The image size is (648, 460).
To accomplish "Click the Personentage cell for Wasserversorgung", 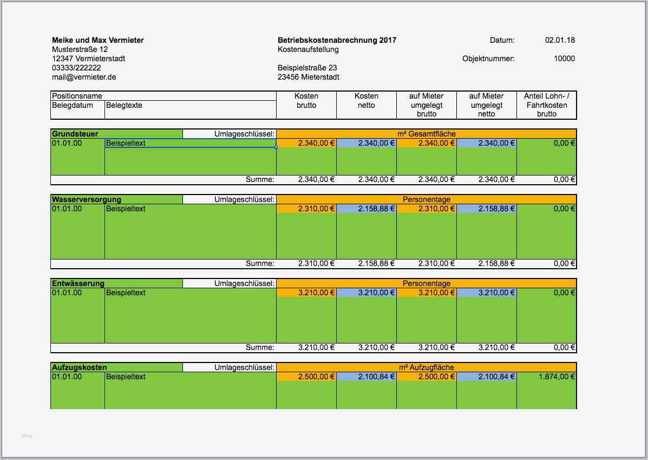I will pos(427,199).
